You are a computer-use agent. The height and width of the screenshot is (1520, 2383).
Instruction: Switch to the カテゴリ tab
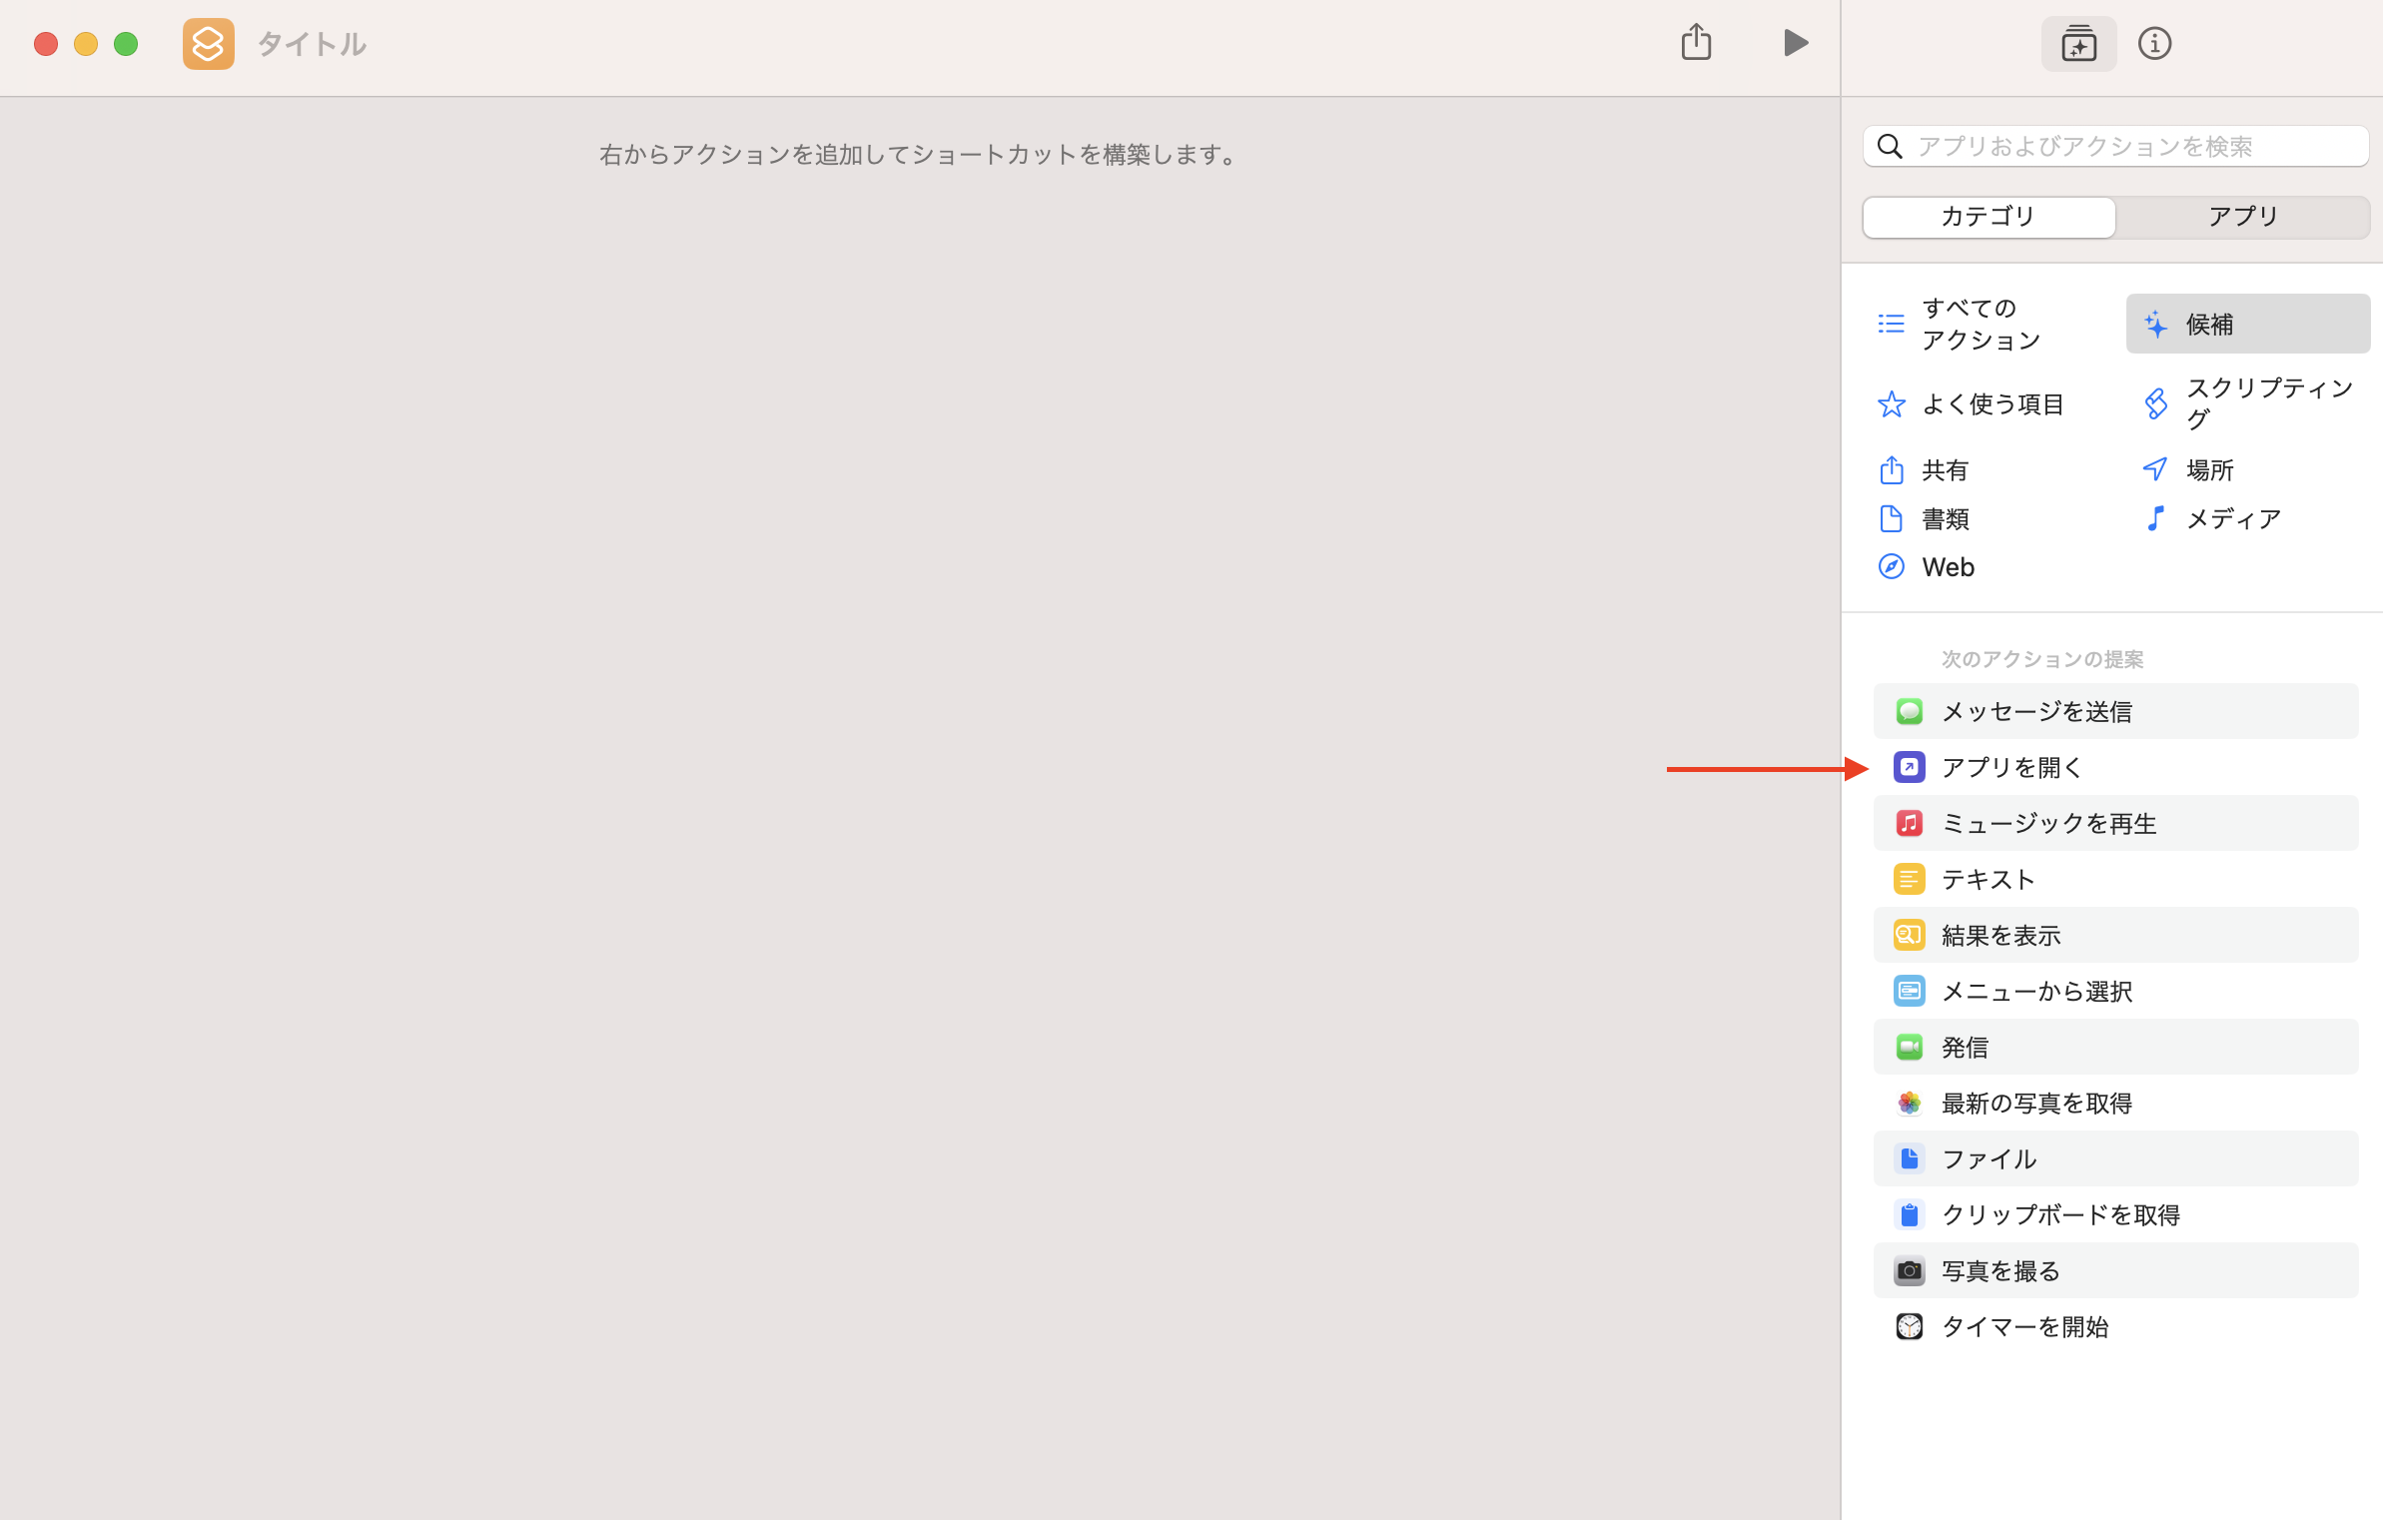(1988, 217)
